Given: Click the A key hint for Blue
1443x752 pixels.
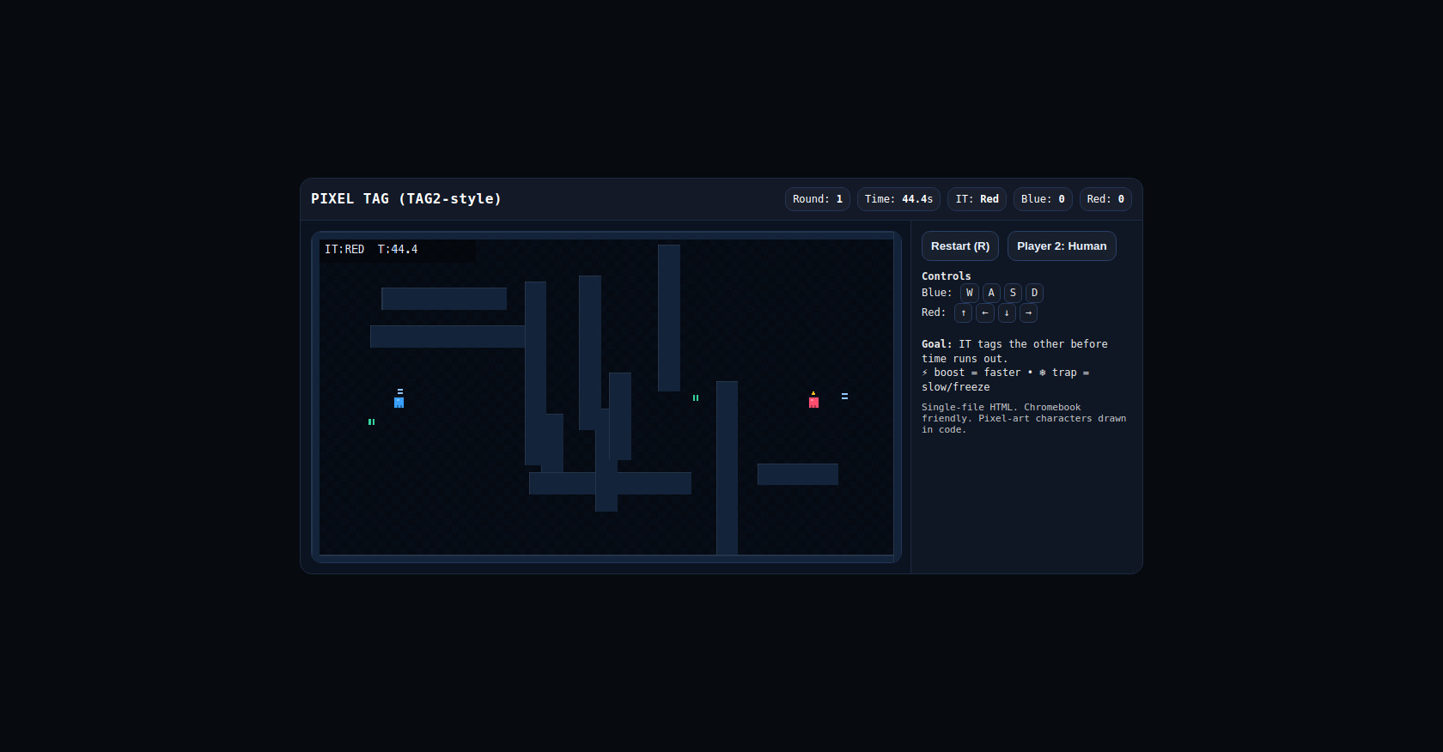Looking at the screenshot, I should click(991, 294).
